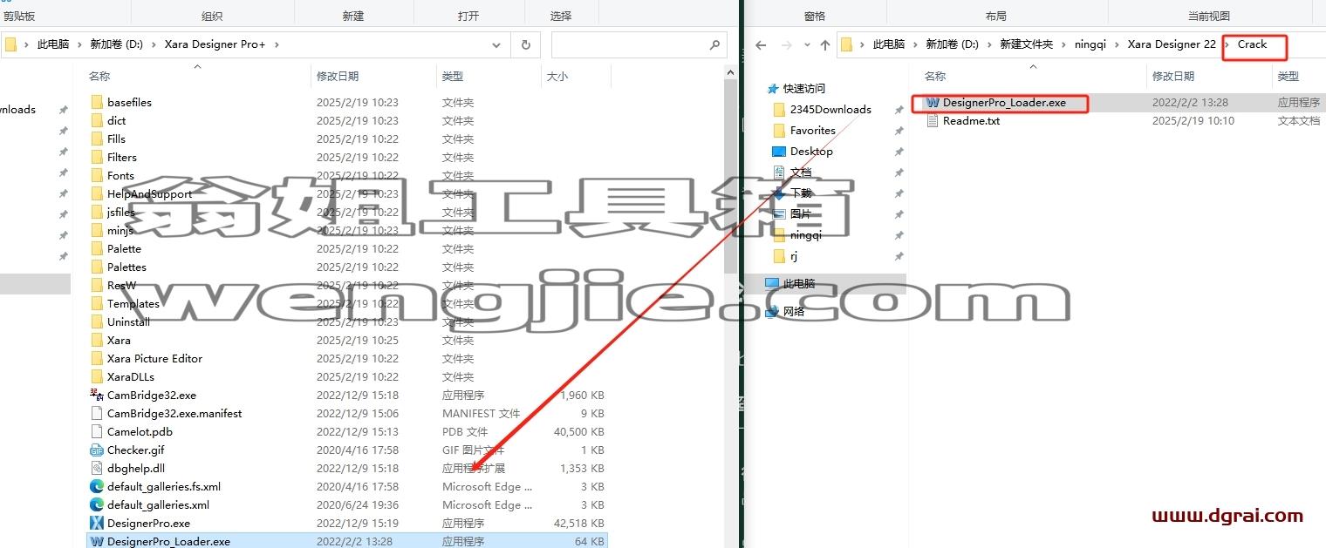Go up one level in right window
Viewport: 1326px width, 548px height.
(x=824, y=44)
